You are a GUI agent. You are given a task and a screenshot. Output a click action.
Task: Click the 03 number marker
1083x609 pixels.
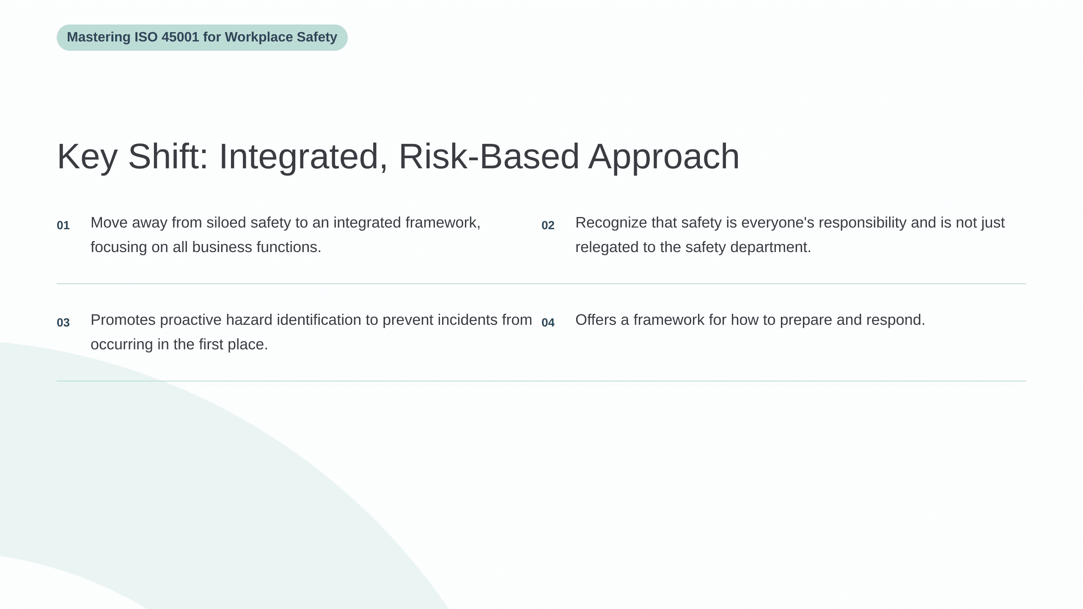[x=63, y=323]
